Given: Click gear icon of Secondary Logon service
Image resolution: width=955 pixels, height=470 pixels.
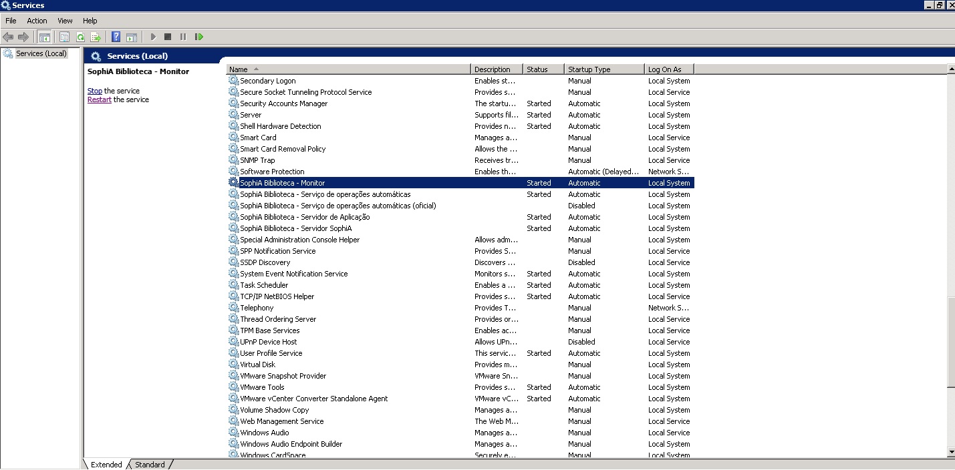Looking at the screenshot, I should tap(233, 81).
